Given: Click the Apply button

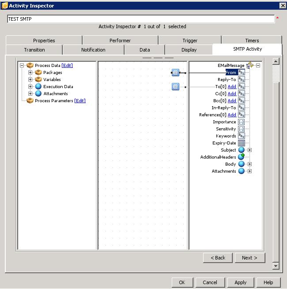Looking at the screenshot, I should tap(241, 282).
